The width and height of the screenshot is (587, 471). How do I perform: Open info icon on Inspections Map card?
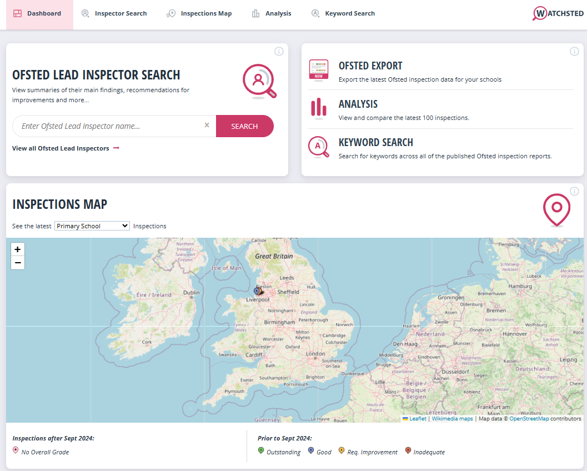coord(574,191)
